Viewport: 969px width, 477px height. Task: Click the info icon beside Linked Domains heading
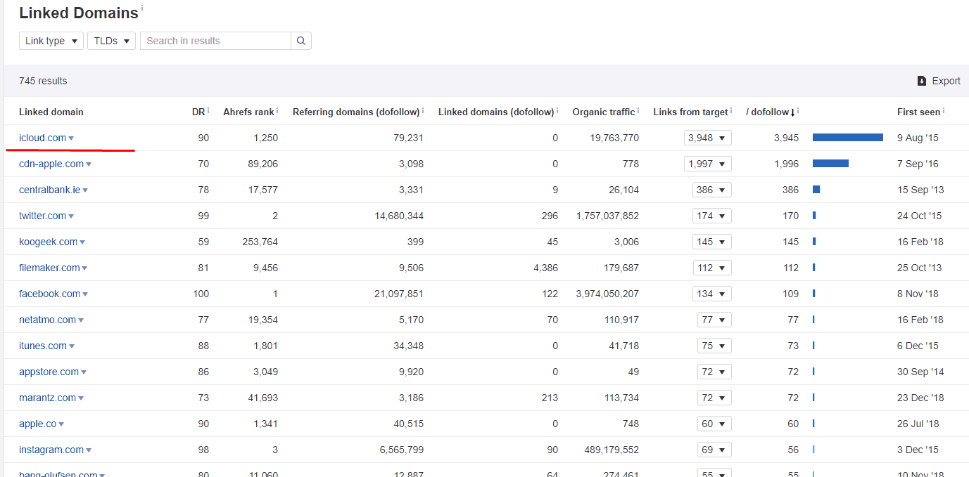point(143,7)
